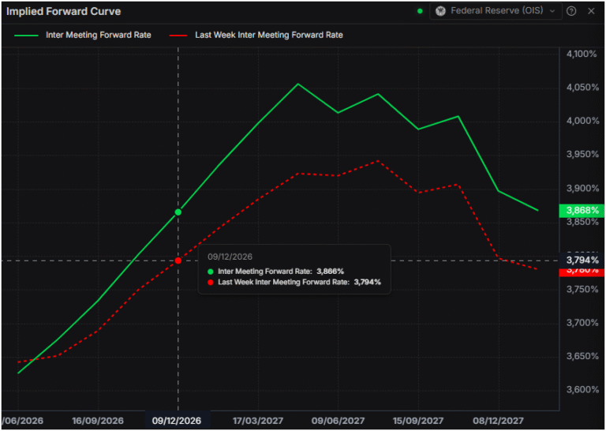Click the Implied Forward Curve title
606x431 pixels.
[x=64, y=12]
